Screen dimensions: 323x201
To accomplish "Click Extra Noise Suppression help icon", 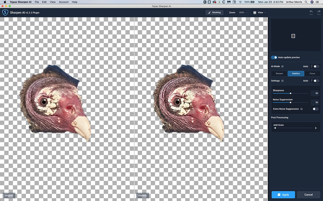I will (x=301, y=109).
